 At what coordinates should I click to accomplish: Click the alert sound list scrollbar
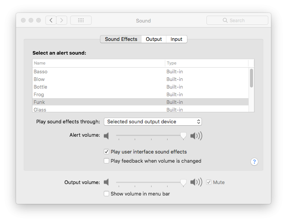pyautogui.click(x=252, y=78)
